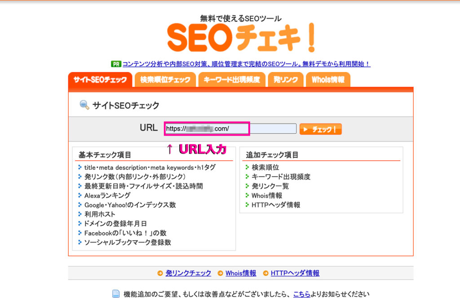Image resolution: width=460 pixels, height=308 pixels.
Task: Open the サイトSEOチェック tab
Action: (100, 79)
